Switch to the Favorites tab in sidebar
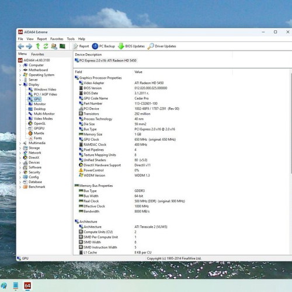Image resolution: width=292 pixels, height=292 pixels. tap(37, 54)
